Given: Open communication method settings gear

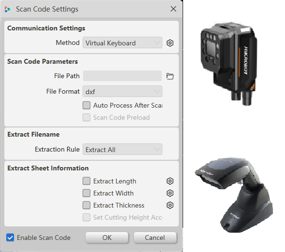Looking at the screenshot, I should coord(170,43).
